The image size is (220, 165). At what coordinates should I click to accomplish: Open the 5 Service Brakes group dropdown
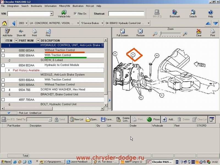(102, 23)
